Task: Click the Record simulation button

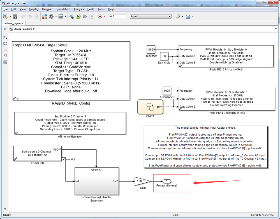Action: (100, 17)
